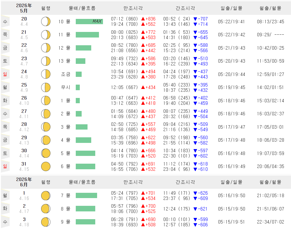Image resolution: width=291 pixels, height=230 pixels.
Task: Click the moon phase icon for May 23
Action: coord(46,61)
